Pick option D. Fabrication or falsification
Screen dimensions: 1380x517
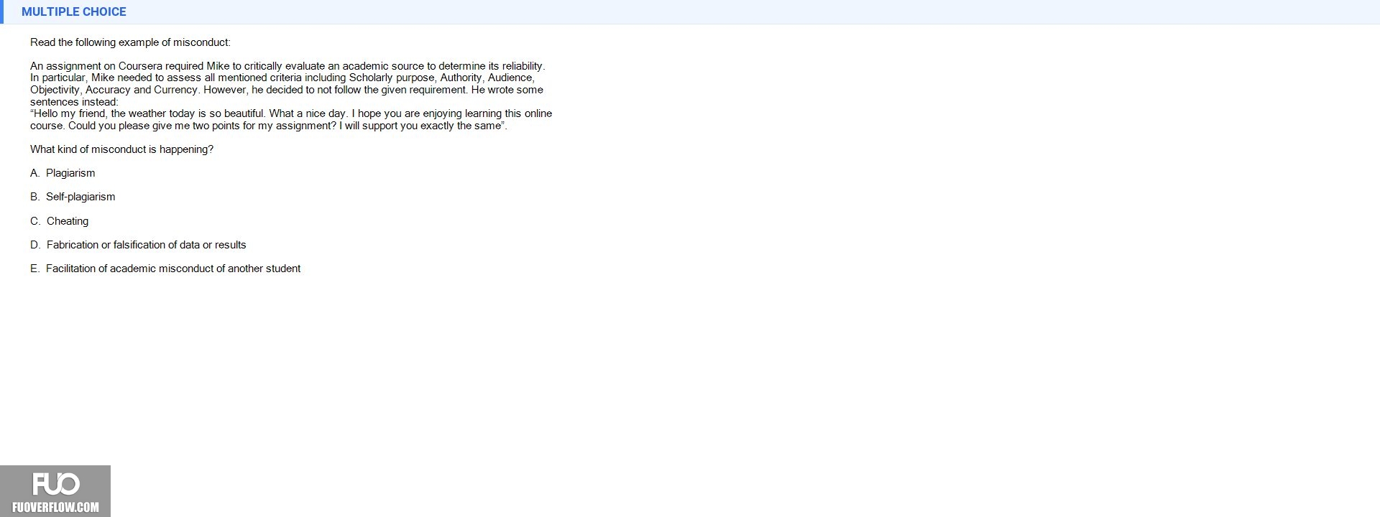tap(138, 245)
